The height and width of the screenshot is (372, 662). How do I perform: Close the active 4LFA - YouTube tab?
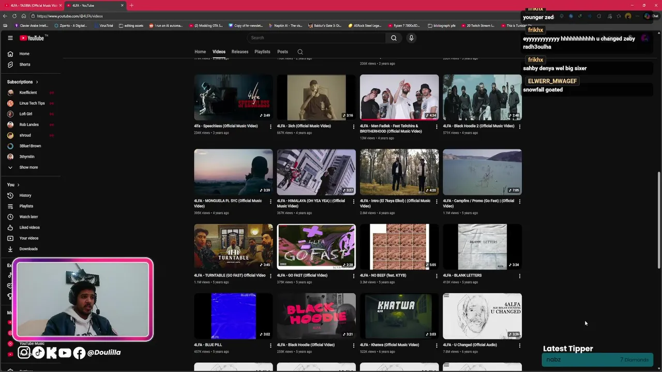coord(122,5)
